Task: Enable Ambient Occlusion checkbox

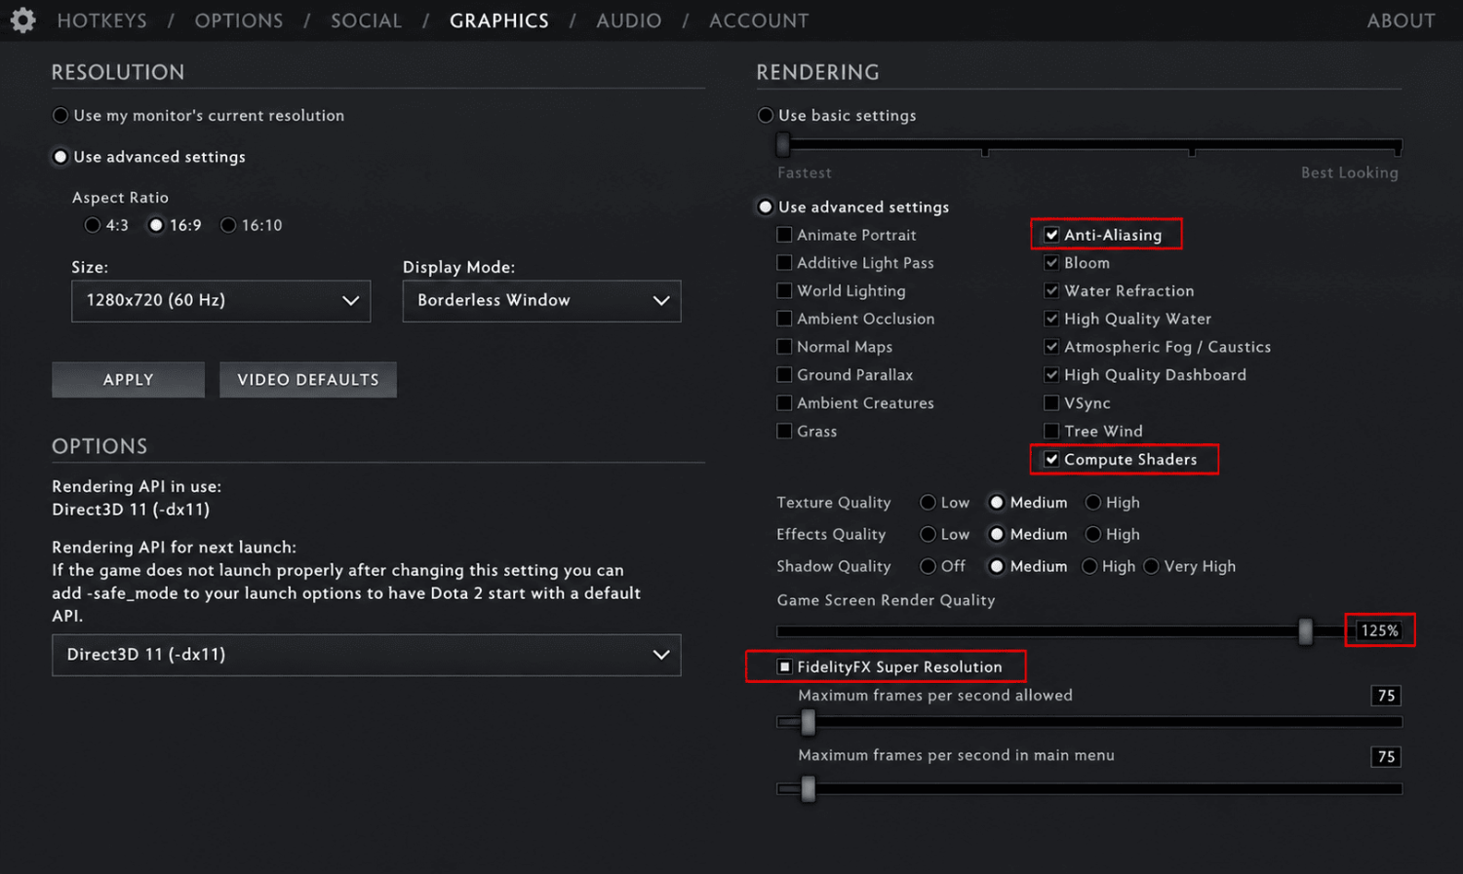Action: [x=784, y=319]
